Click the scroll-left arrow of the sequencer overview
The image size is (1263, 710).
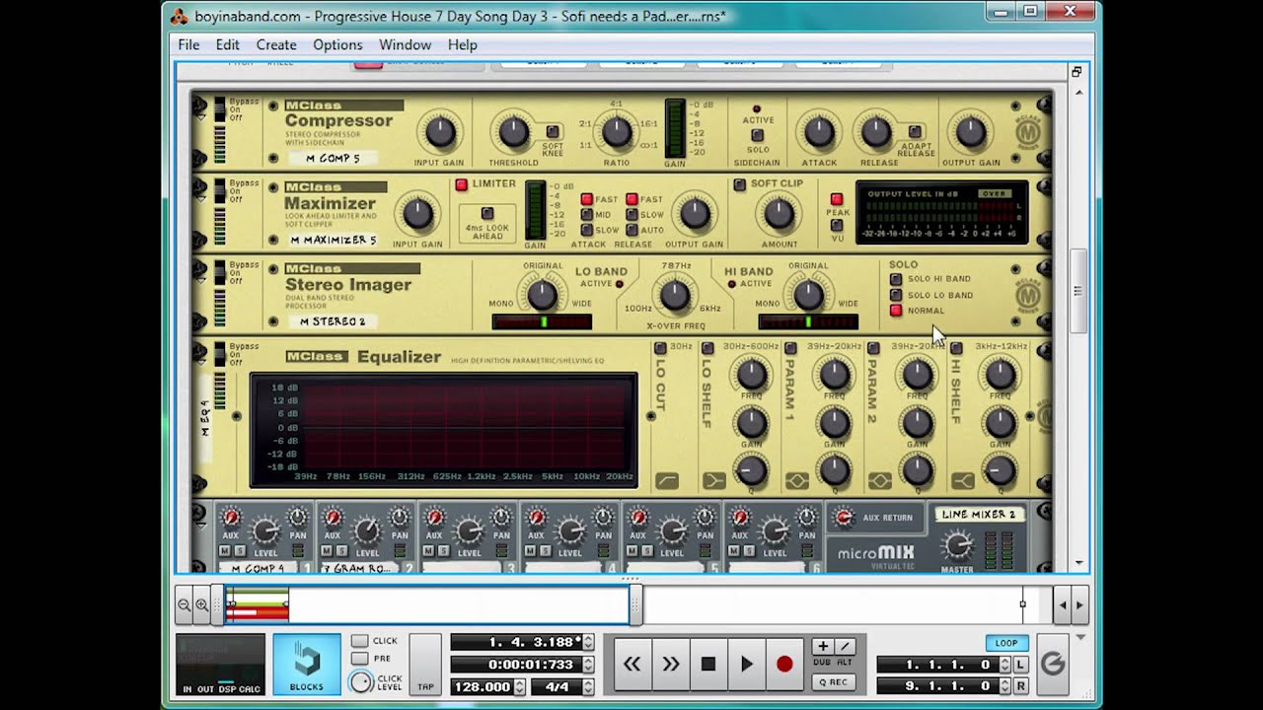coord(1062,605)
